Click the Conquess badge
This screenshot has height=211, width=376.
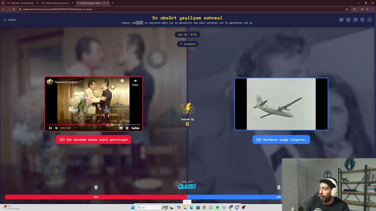pos(187,44)
